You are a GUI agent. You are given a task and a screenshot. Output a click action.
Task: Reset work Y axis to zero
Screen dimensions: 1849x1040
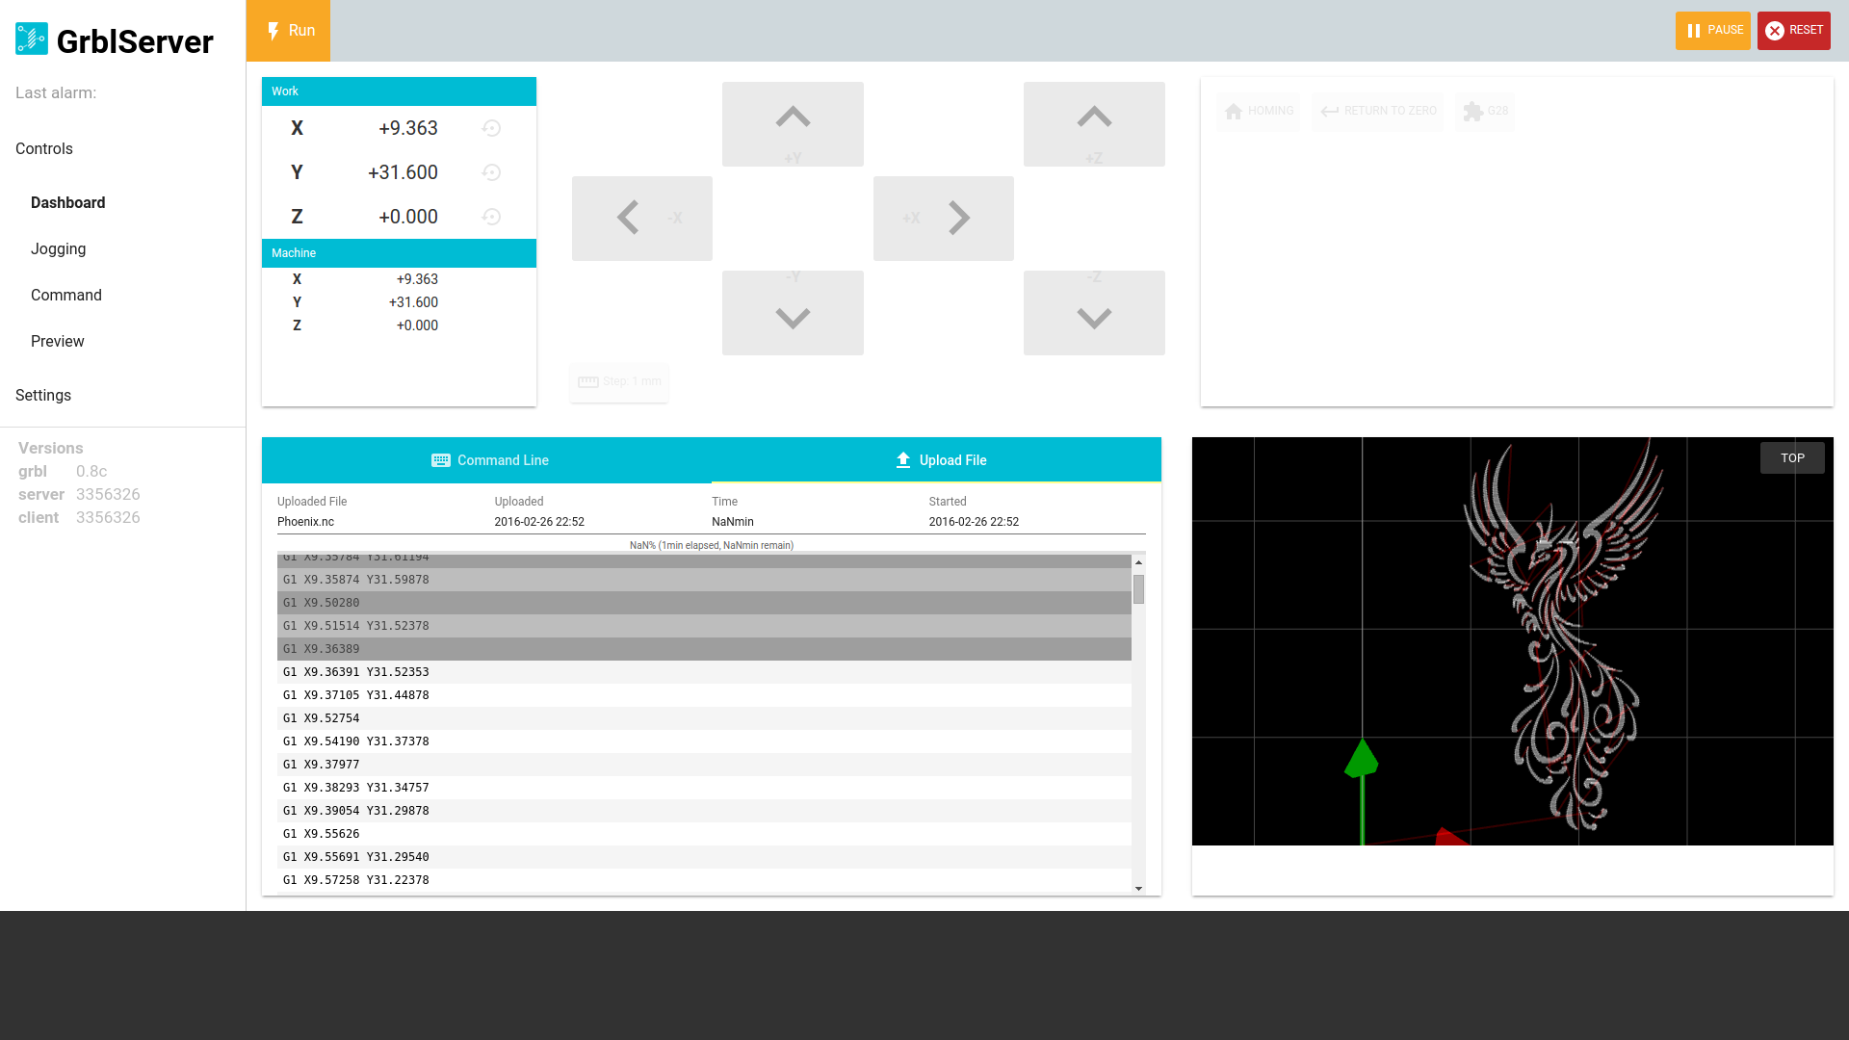(491, 172)
